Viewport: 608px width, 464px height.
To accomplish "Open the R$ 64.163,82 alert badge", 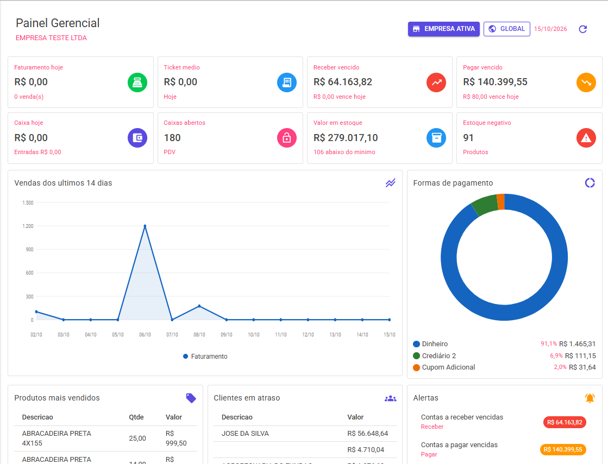I will [x=565, y=422].
